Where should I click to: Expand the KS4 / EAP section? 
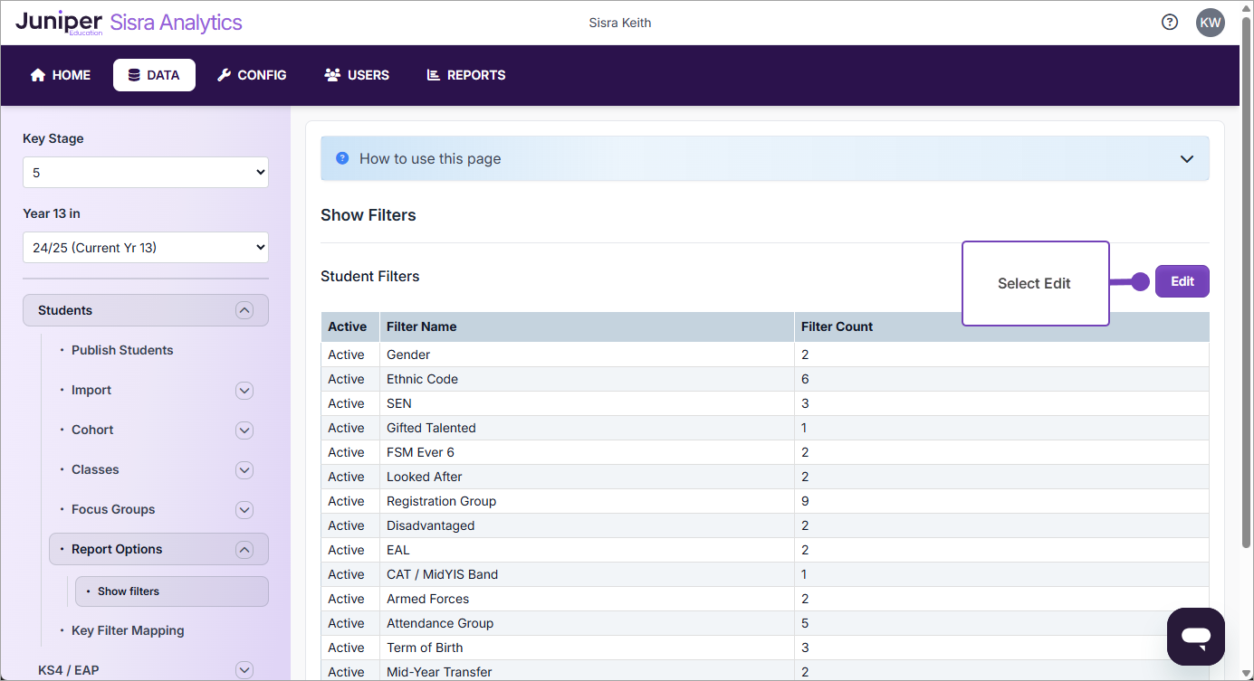pyautogui.click(x=244, y=669)
